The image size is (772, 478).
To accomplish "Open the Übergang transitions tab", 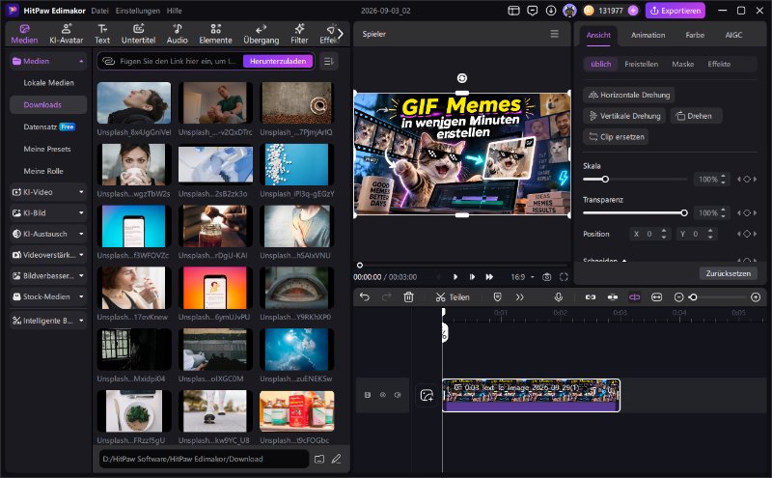I will coord(261,34).
